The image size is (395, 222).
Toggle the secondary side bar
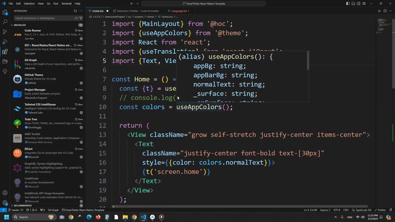point(359,4)
